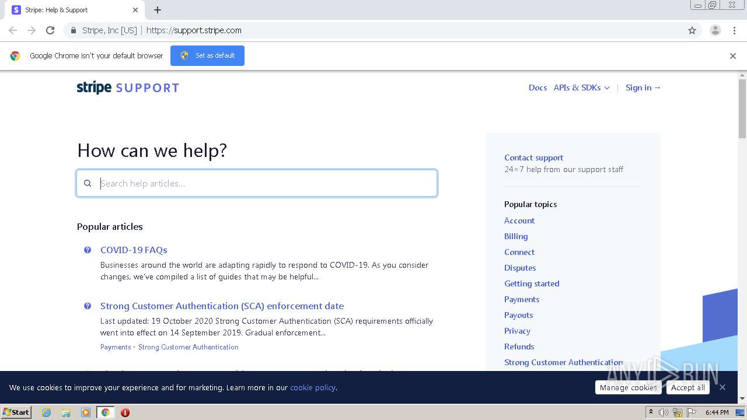This screenshot has width=747, height=420.
Task: Open the media player taskbar icon
Action: pos(86,412)
